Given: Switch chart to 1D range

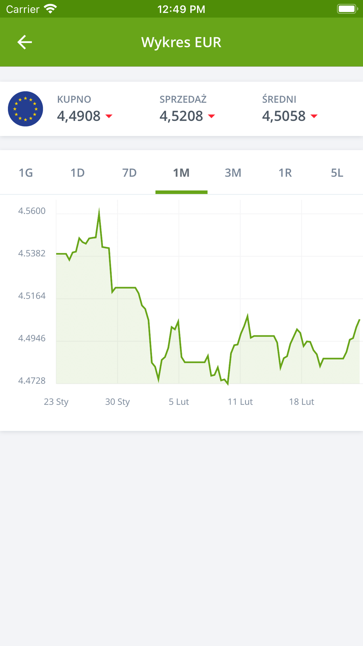Looking at the screenshot, I should (x=78, y=173).
